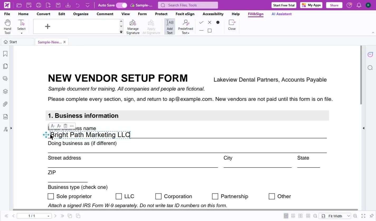Open the Layers panel

click(5, 91)
